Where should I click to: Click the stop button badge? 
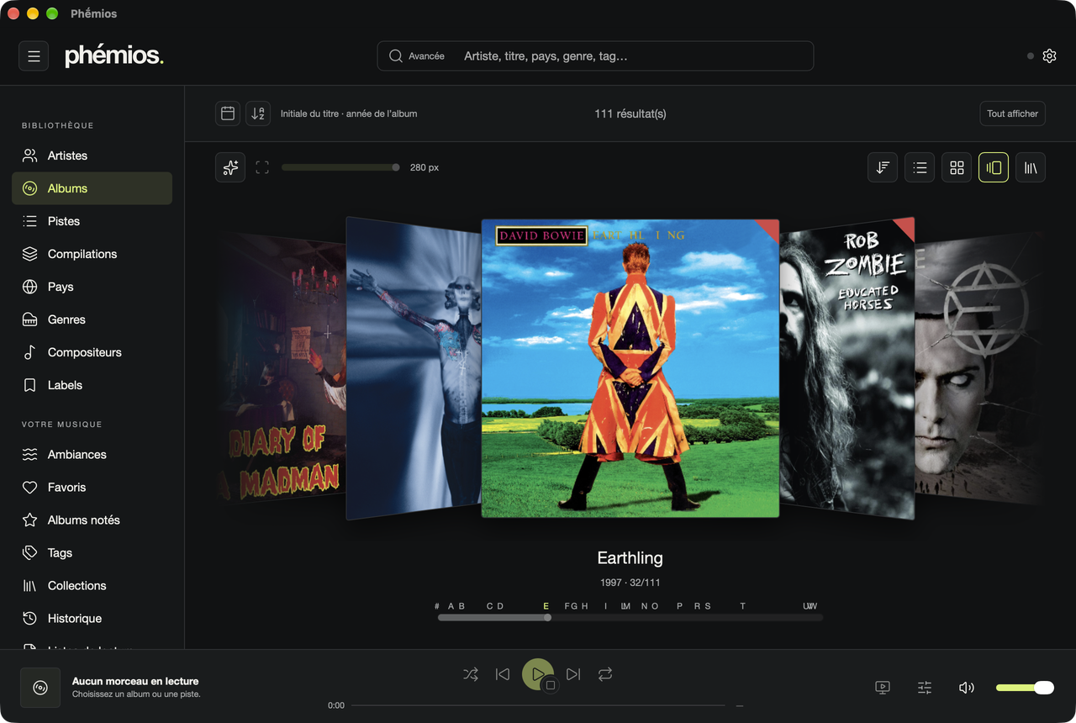point(551,685)
